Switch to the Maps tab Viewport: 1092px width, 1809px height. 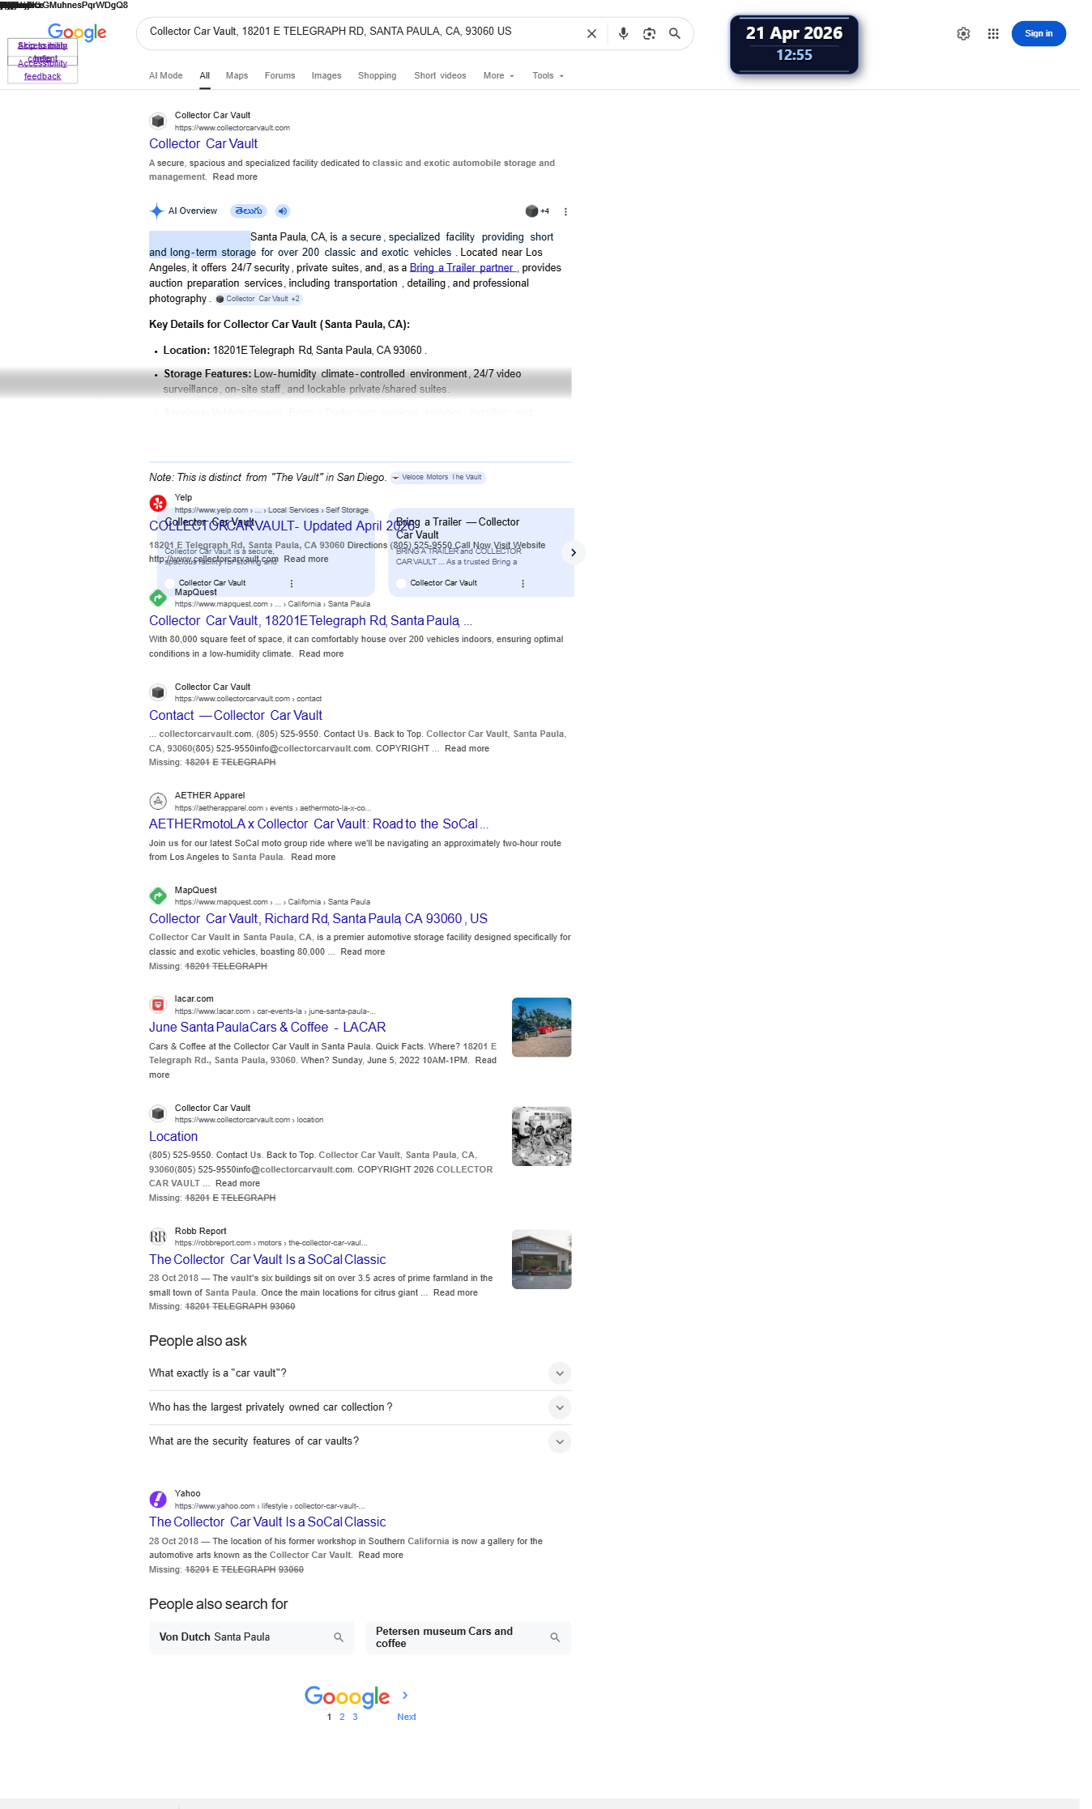(237, 76)
